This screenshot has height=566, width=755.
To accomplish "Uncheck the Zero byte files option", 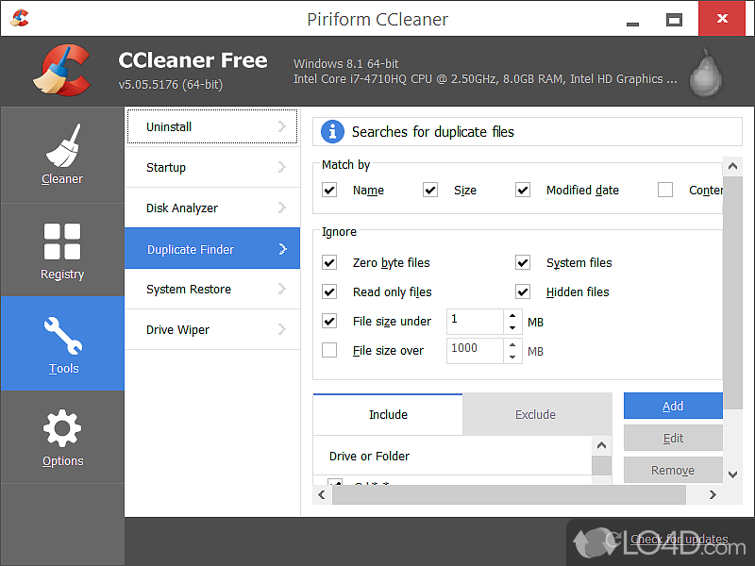I will (329, 263).
